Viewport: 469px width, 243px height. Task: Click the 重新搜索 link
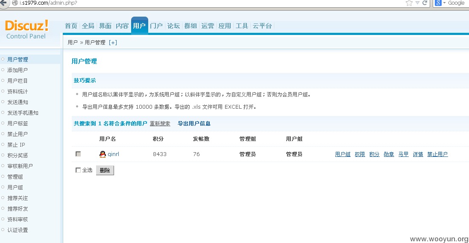160,124
